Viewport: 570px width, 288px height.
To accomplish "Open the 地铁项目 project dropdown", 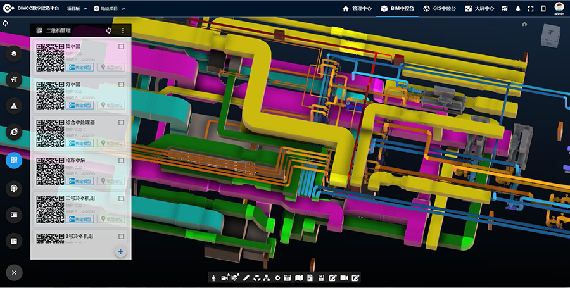I will [x=110, y=9].
